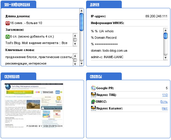Click the seo panel scrollbar up arrow
The height and width of the screenshot is (140, 171).
coord(81,11)
